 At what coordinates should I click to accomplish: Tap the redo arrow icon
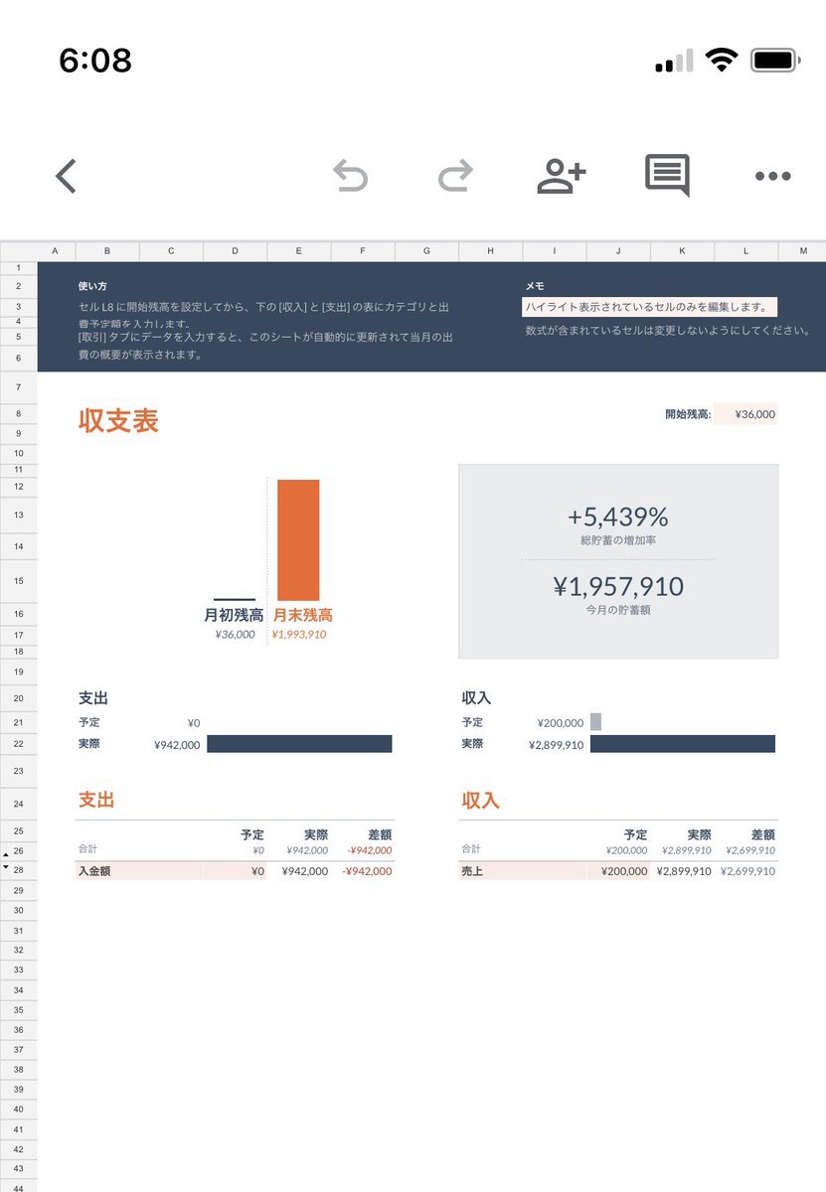pyautogui.click(x=455, y=177)
